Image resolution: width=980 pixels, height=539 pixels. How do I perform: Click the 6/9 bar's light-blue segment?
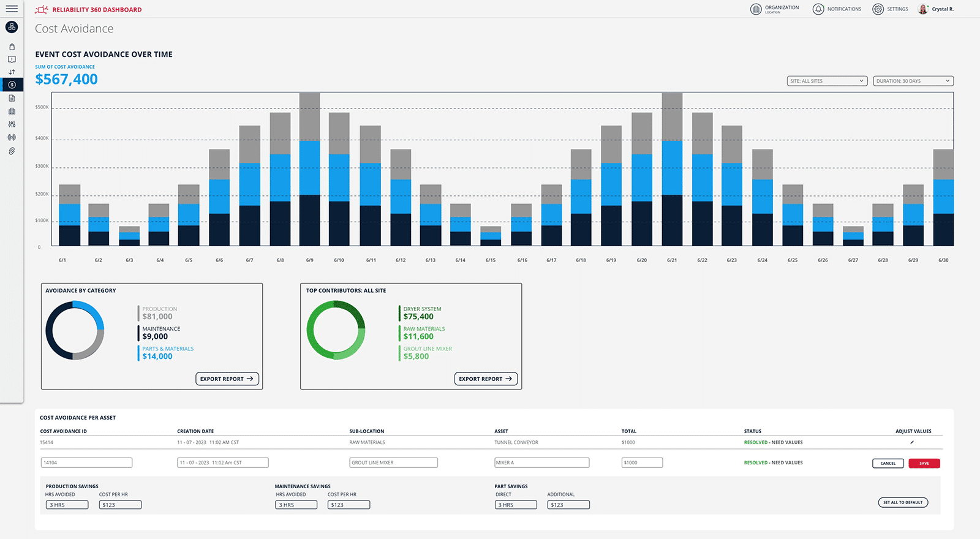310,167
